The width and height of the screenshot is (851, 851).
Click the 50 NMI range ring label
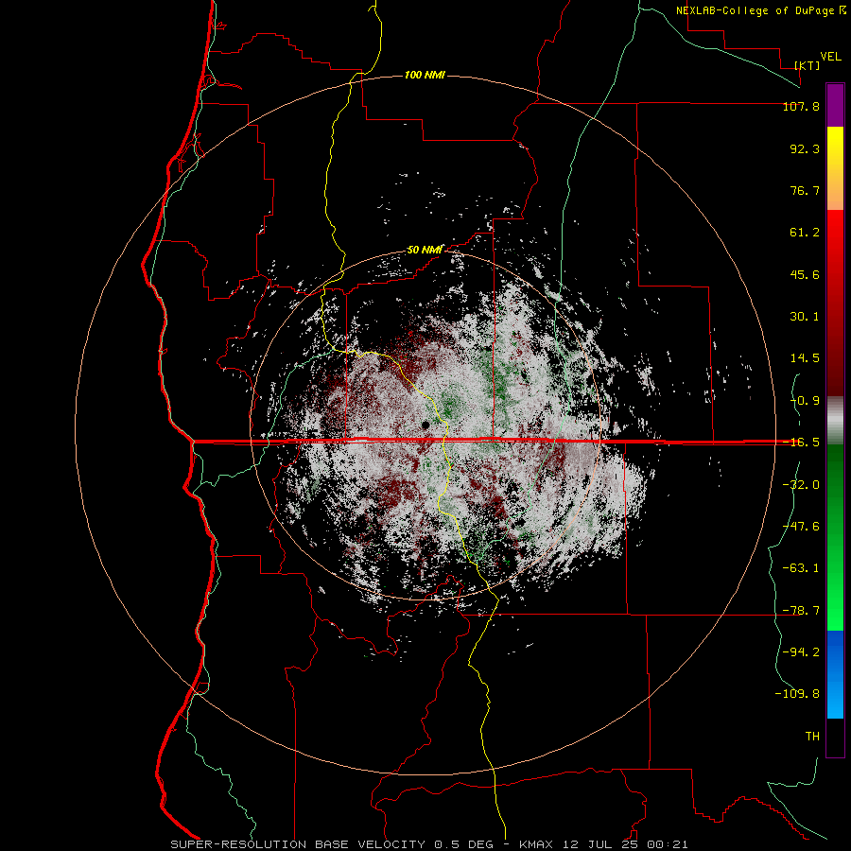point(425,251)
